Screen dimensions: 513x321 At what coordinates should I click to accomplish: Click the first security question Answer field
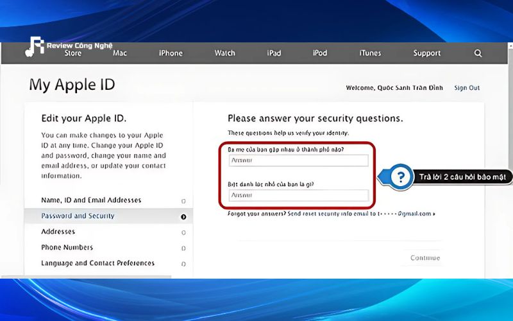click(298, 160)
